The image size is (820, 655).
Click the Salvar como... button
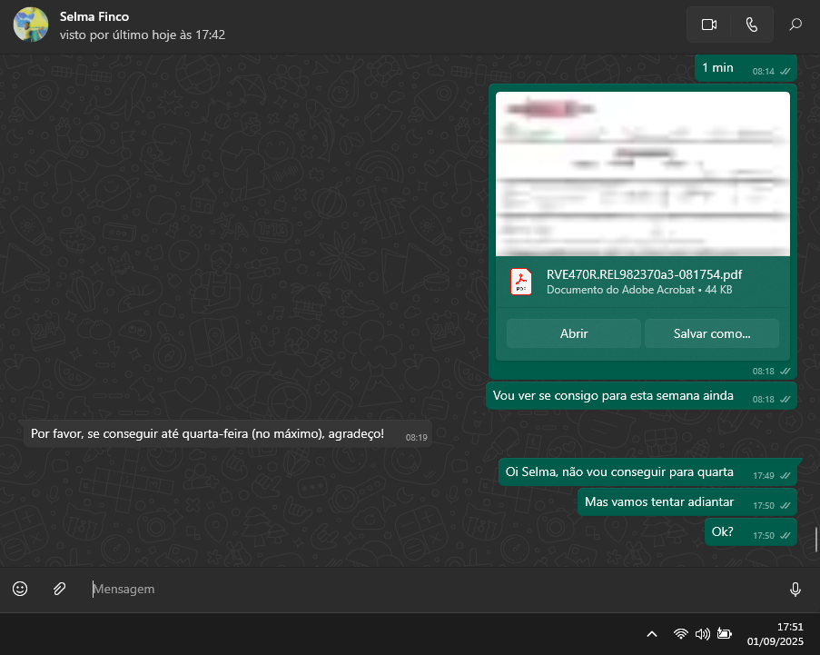click(x=711, y=333)
